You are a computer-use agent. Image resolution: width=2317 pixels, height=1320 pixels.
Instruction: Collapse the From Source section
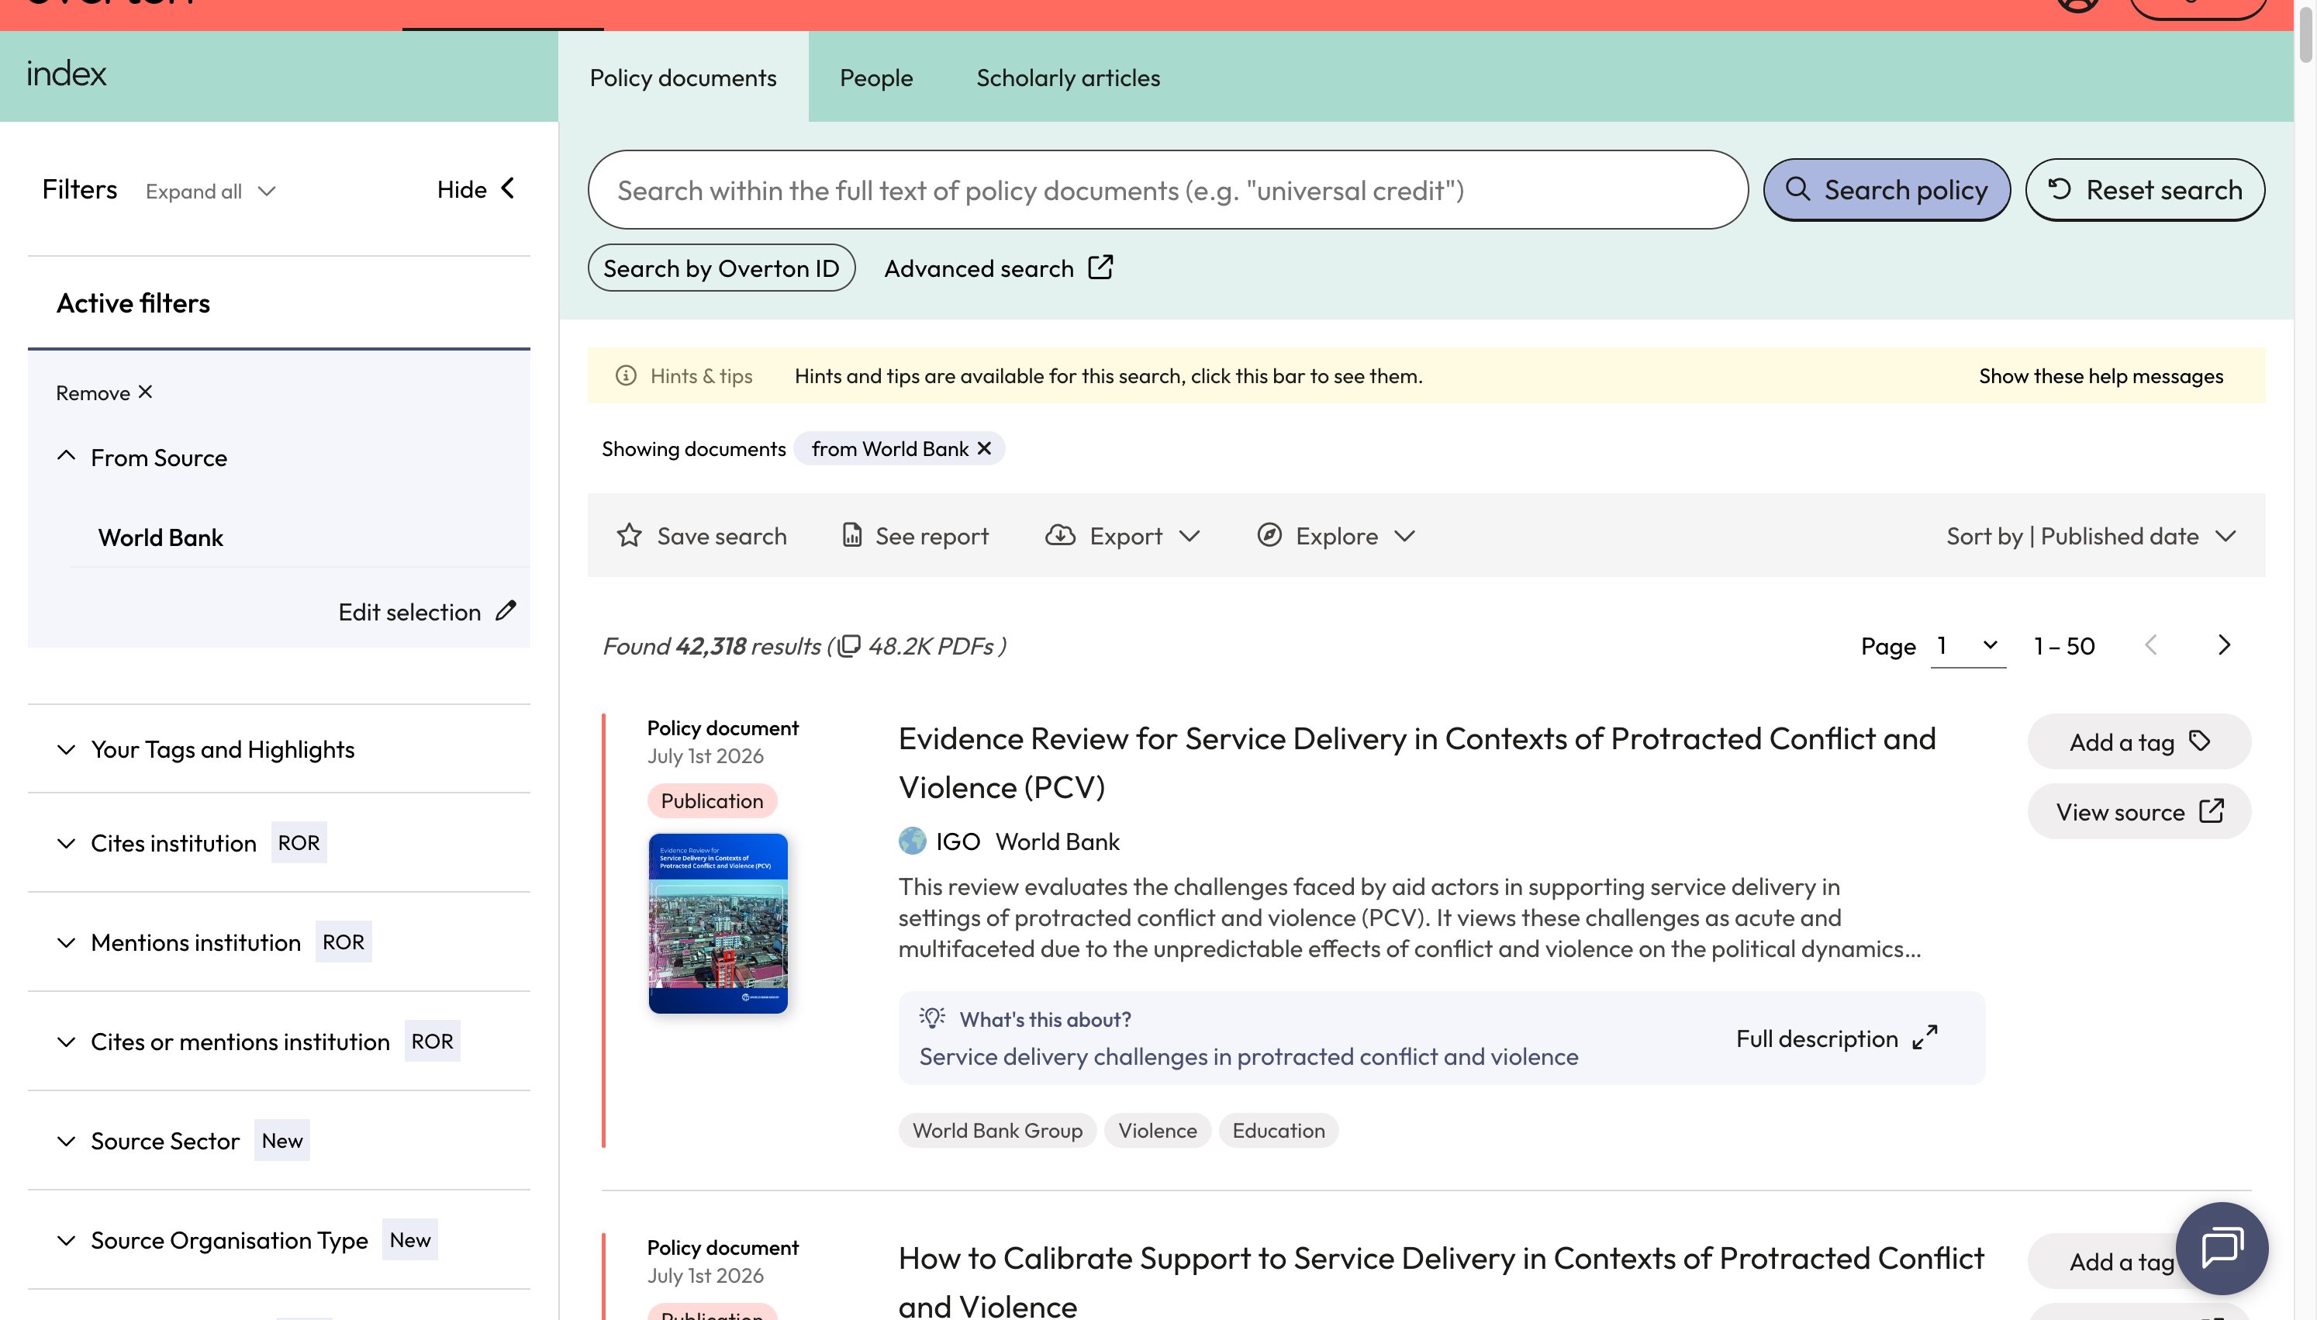(66, 456)
